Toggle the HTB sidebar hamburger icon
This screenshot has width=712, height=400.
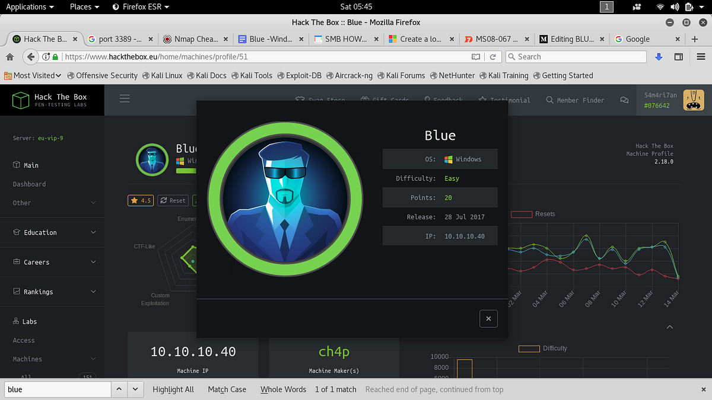(x=125, y=99)
